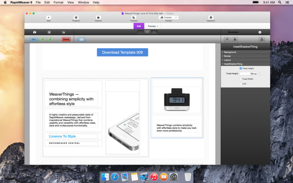This screenshot has width=293, height=183.
Task: Select the clock dock image
Action: [177, 100]
